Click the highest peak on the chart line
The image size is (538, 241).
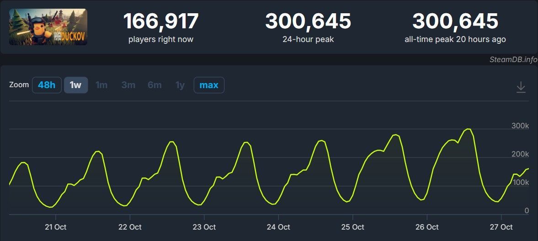pos(468,129)
